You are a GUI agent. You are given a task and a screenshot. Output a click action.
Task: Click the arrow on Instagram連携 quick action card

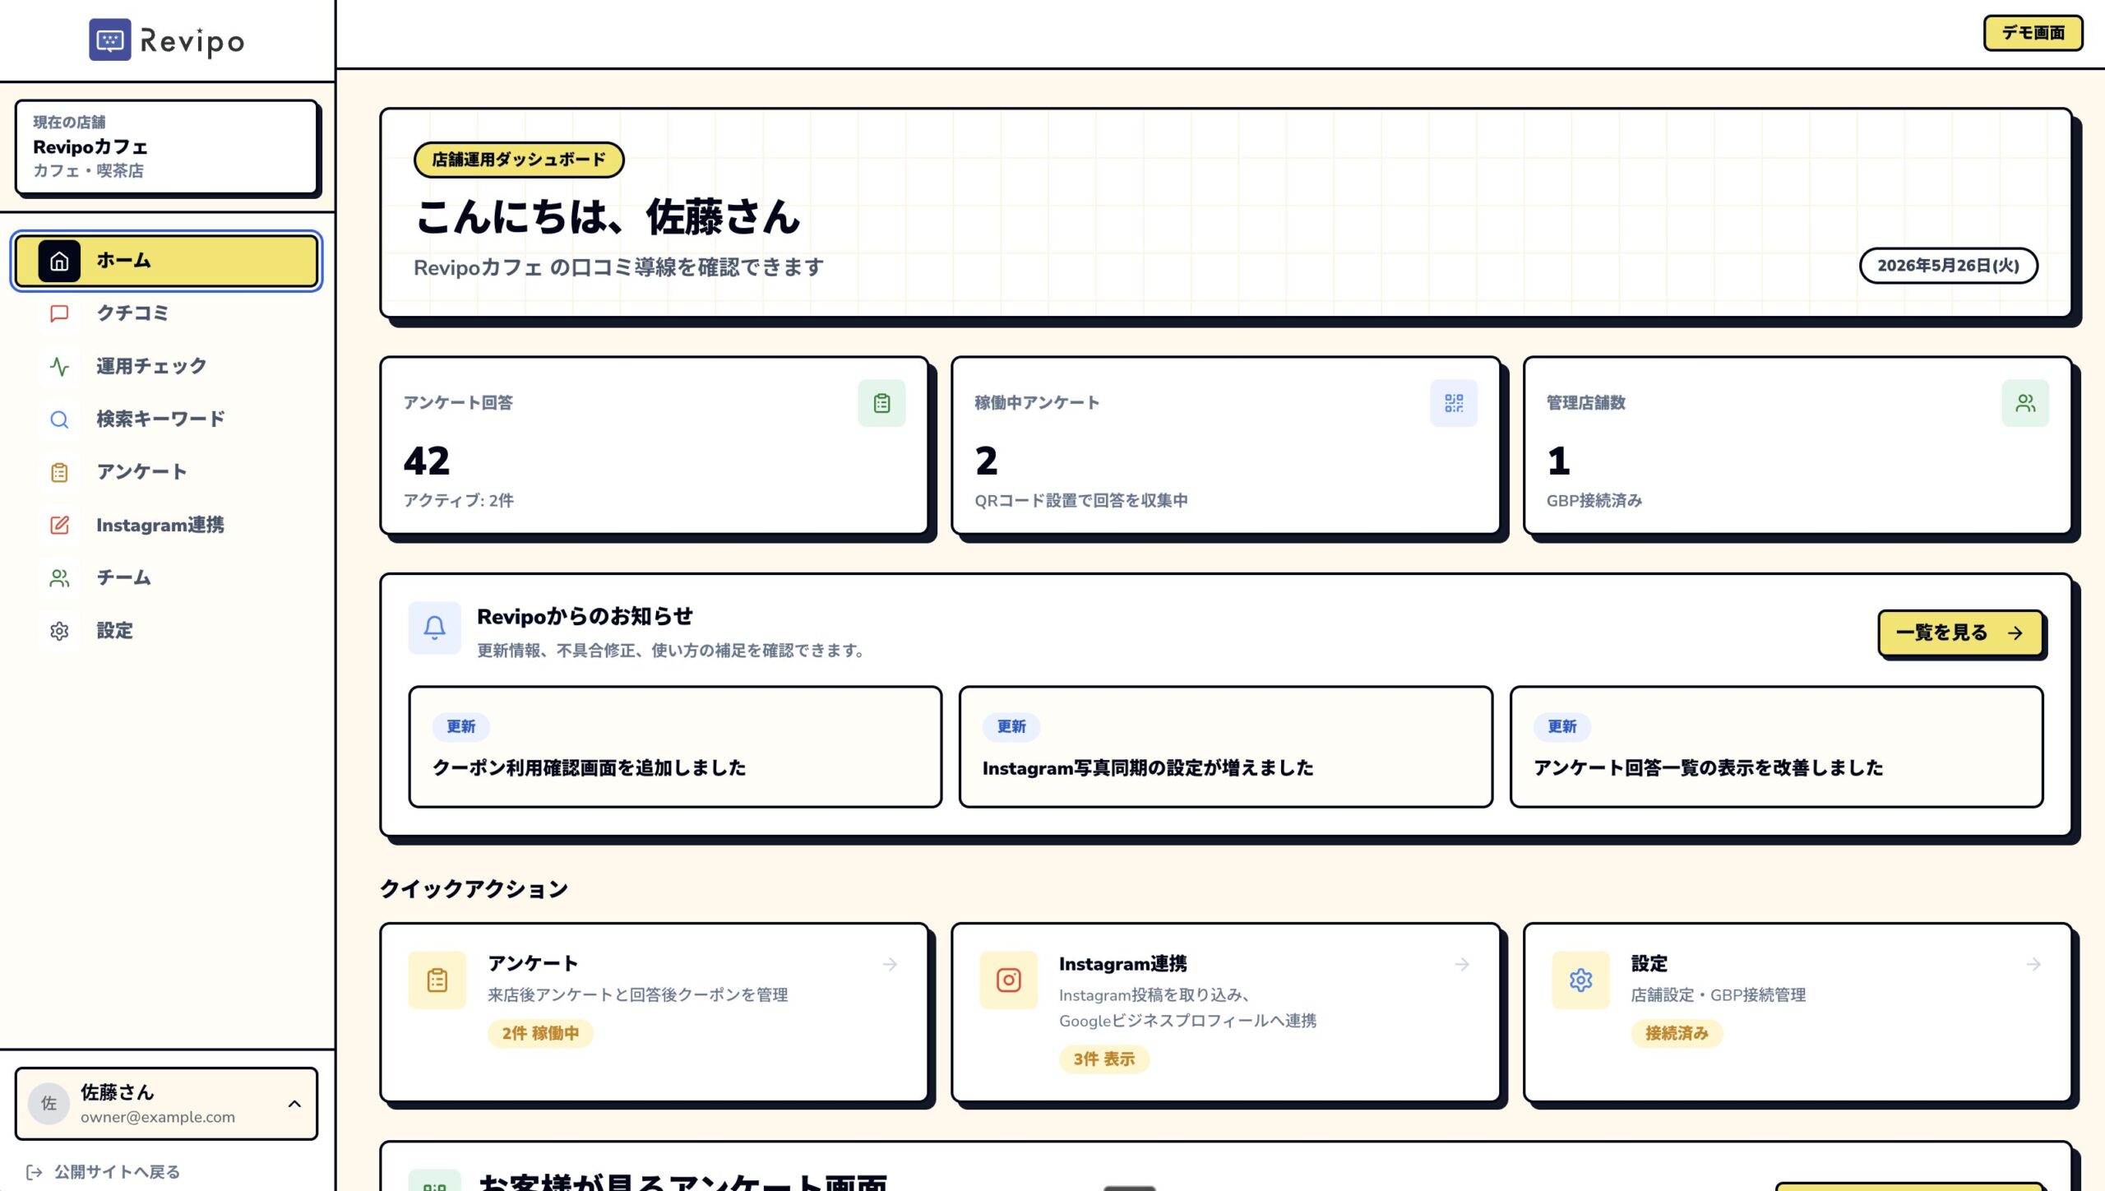click(1462, 964)
